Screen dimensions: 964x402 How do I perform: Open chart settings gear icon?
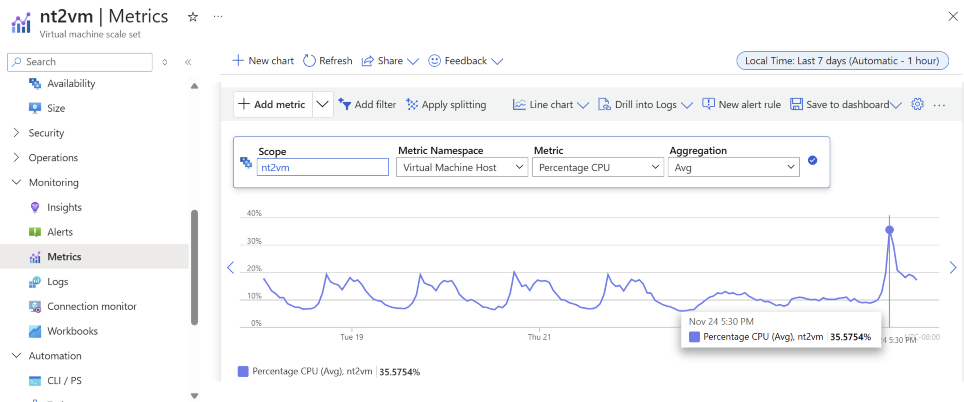[917, 104]
